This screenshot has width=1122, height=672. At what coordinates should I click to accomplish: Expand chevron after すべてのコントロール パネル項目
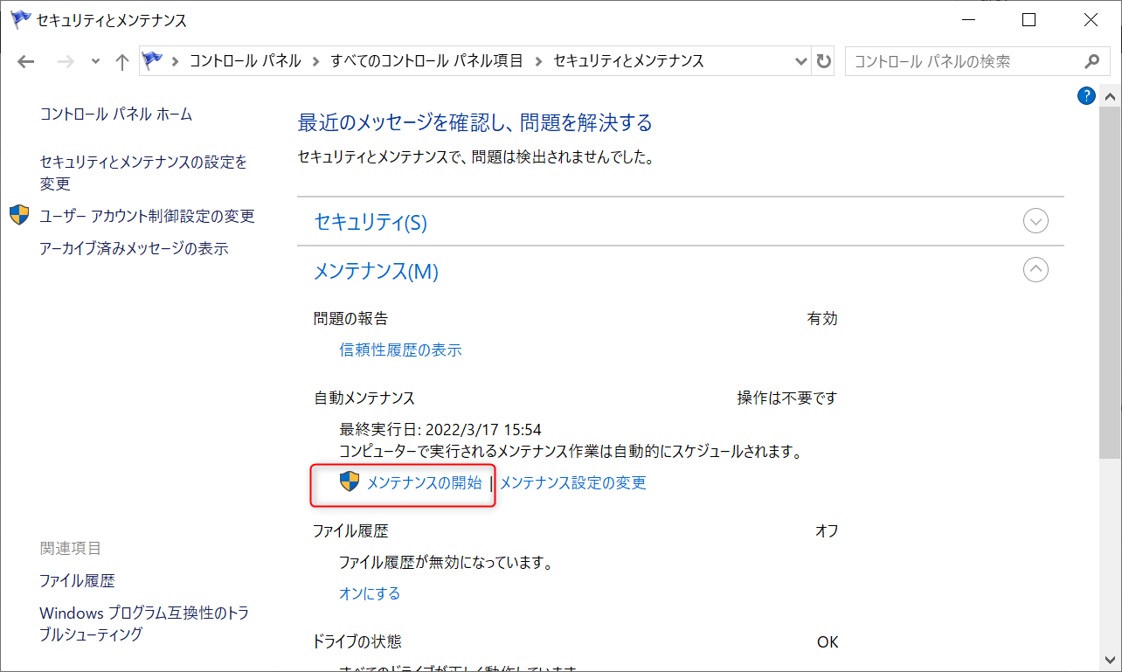click(538, 61)
